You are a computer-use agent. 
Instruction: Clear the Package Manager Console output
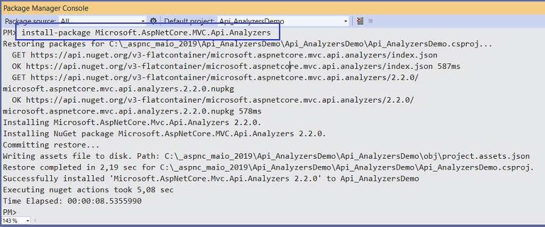coord(360,21)
